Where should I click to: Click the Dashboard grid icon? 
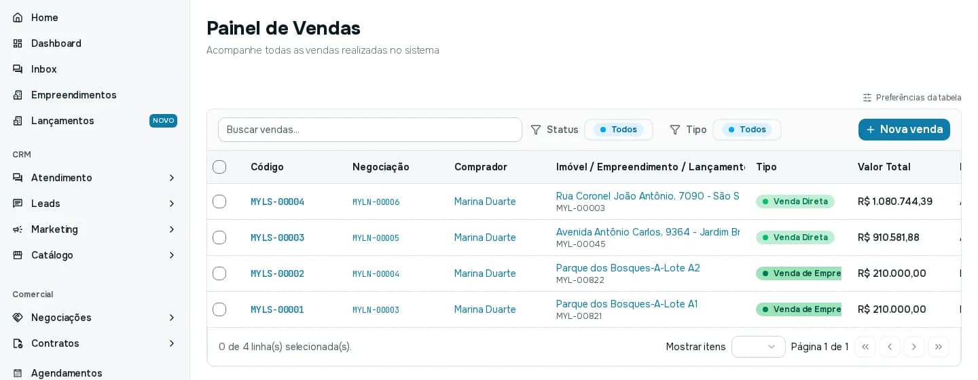(x=18, y=43)
